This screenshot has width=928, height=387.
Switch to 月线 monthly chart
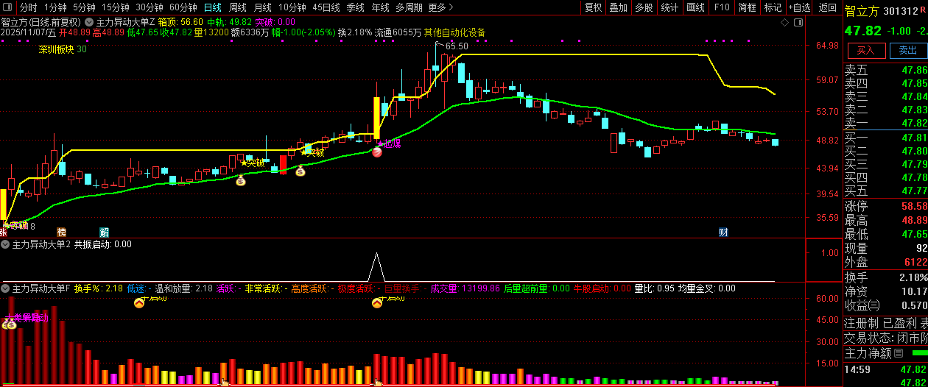263,7
